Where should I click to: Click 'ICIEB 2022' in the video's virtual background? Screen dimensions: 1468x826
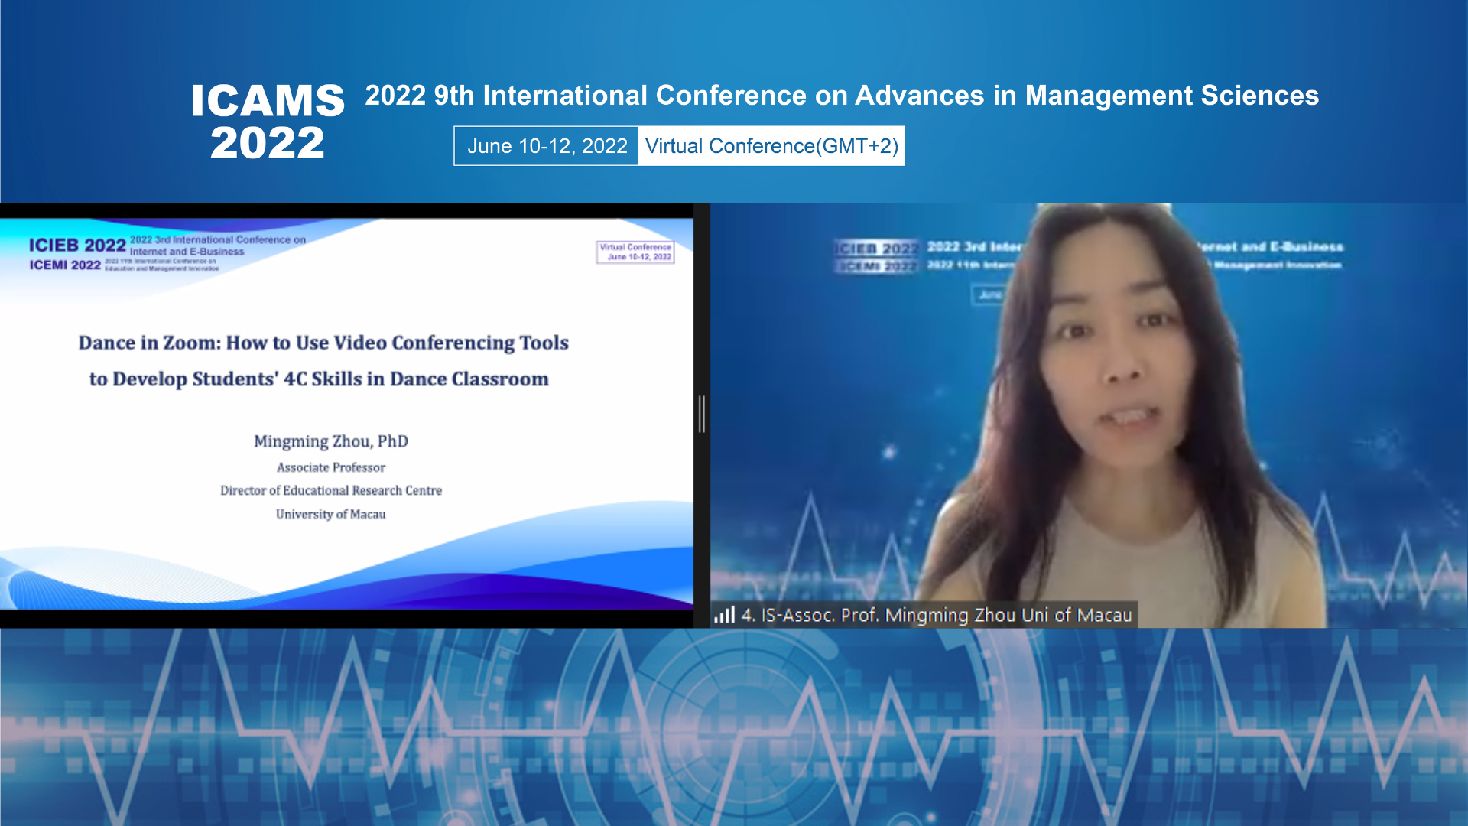(x=877, y=249)
